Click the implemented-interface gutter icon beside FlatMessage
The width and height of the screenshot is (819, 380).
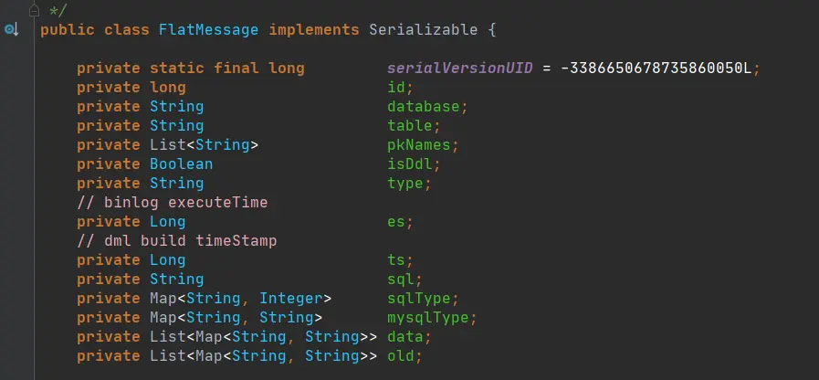[x=12, y=30]
